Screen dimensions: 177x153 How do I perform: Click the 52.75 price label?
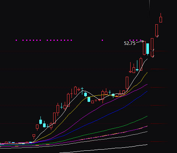coord(129,43)
